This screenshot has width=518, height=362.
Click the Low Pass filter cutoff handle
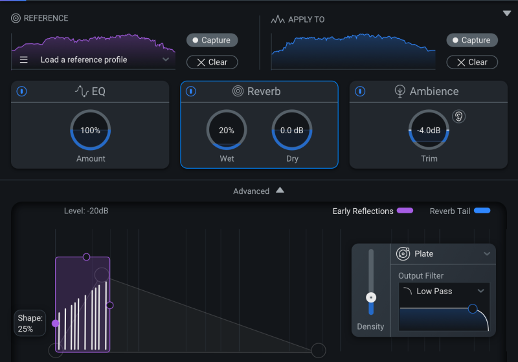tap(473, 308)
